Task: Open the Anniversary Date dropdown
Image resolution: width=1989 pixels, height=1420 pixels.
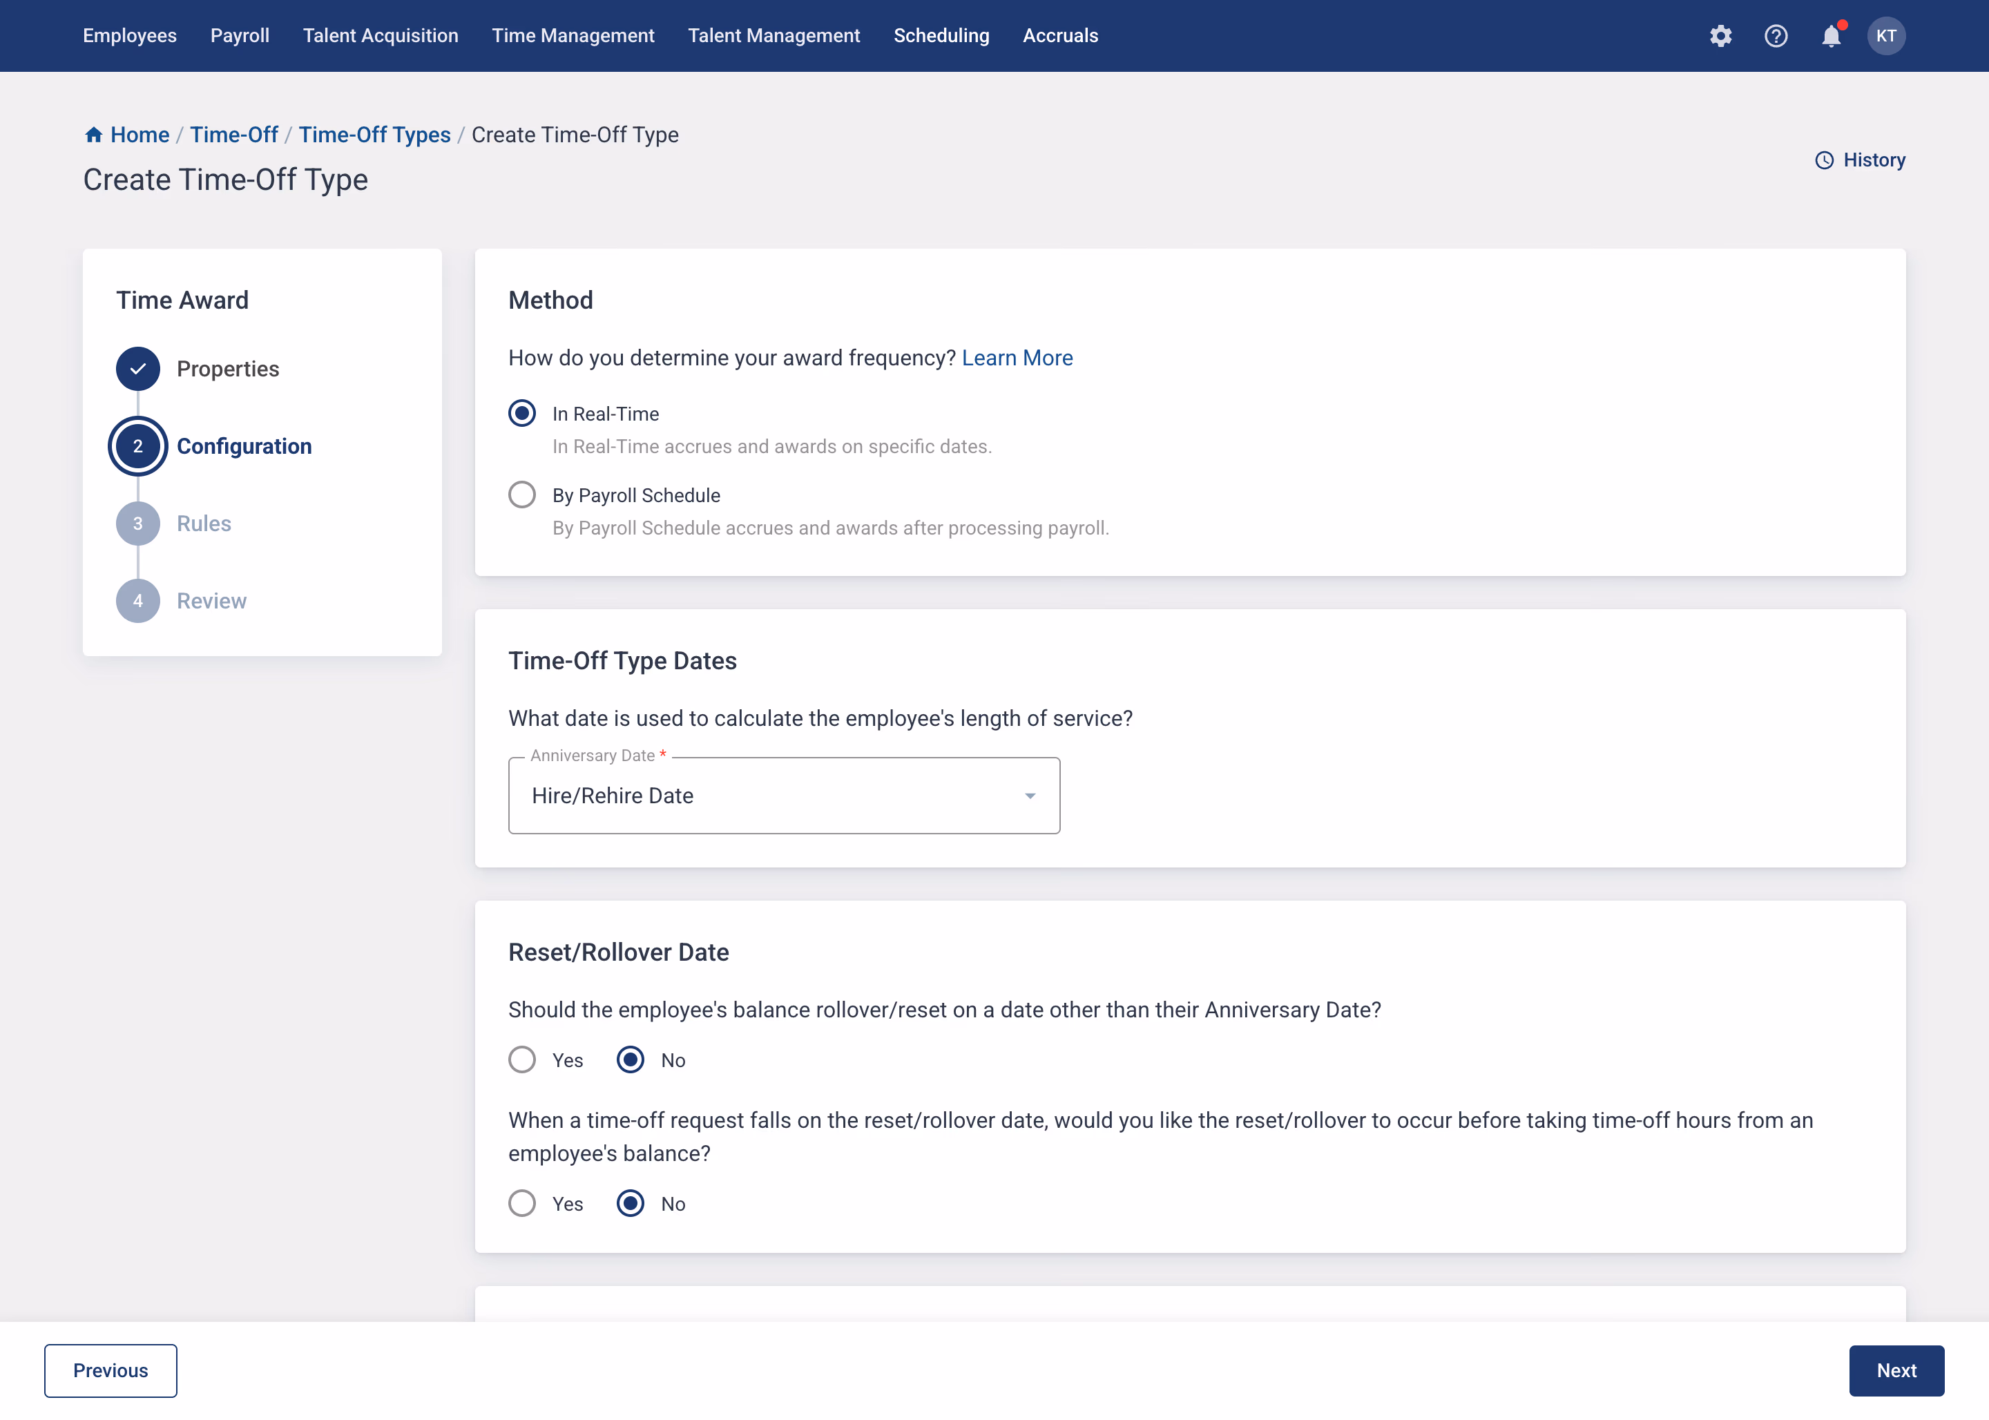Action: pos(785,796)
